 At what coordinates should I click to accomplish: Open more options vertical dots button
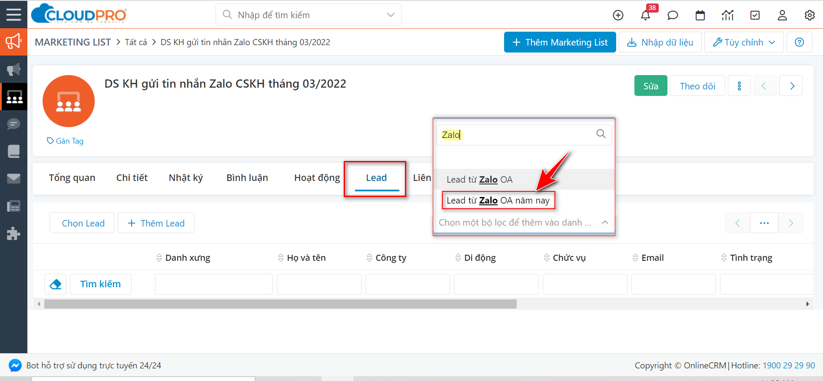[x=739, y=86]
